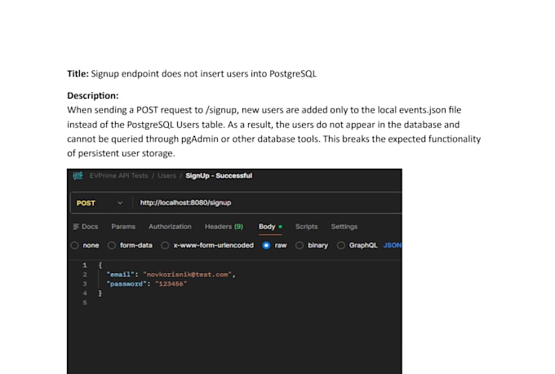The width and height of the screenshot is (555, 374).
Task: Select the GraphQL body type
Action: pyautogui.click(x=357, y=245)
